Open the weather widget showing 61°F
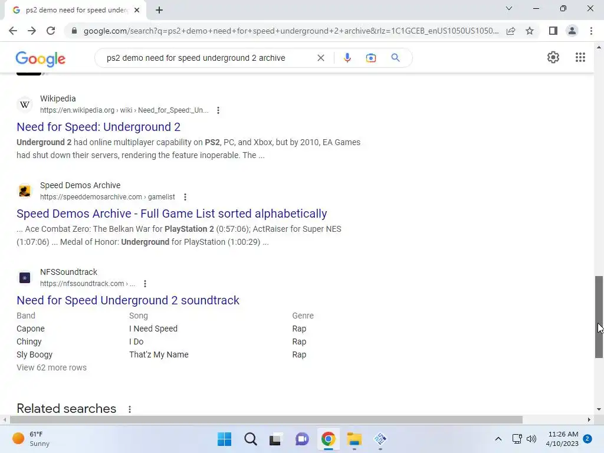 click(31, 439)
